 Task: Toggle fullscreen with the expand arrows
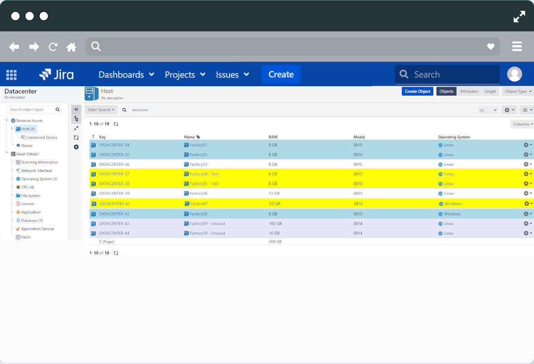(520, 16)
